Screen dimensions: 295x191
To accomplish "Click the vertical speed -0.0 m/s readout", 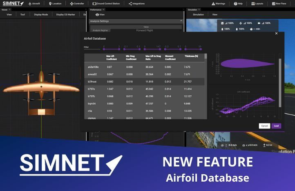I will pos(229,145).
